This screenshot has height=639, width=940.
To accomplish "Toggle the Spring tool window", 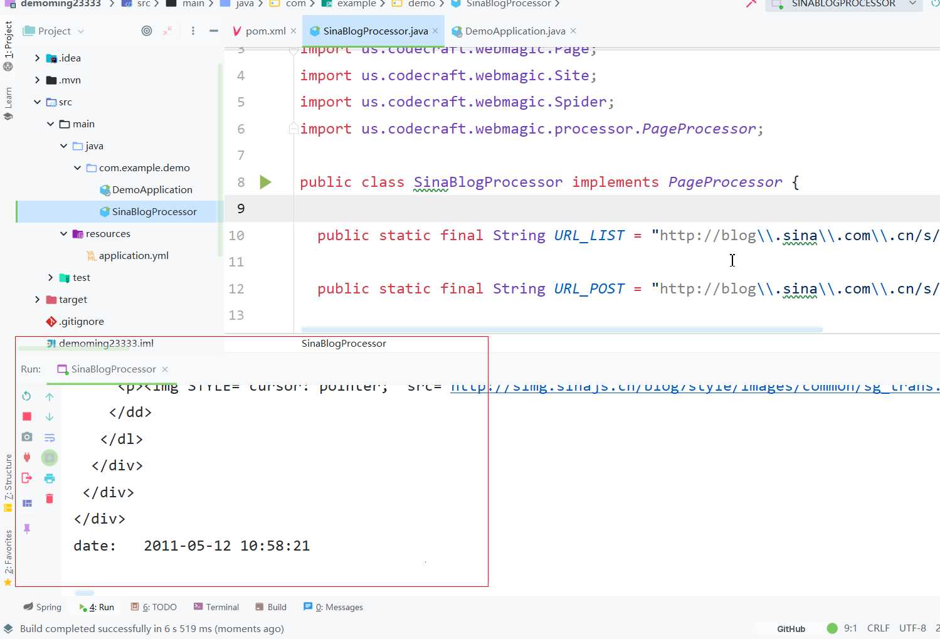I will click(x=42, y=607).
